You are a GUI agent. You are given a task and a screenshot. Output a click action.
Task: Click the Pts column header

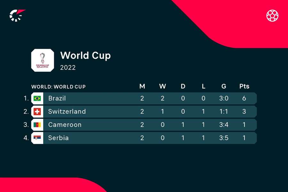coord(244,86)
